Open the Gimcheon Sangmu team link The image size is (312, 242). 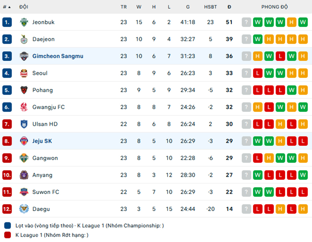pos(58,56)
